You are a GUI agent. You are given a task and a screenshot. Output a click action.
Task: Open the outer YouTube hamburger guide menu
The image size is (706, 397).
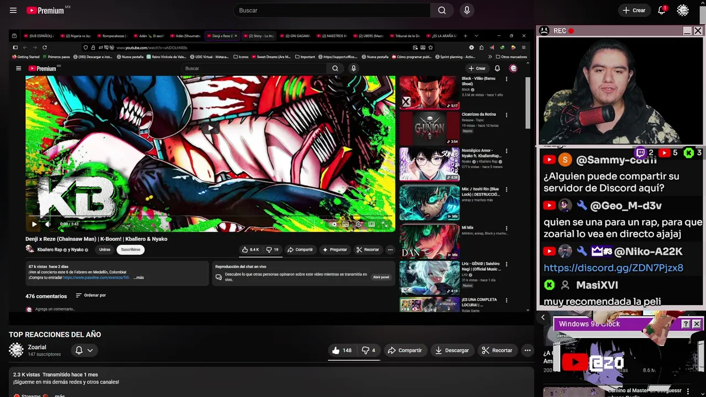pyautogui.click(x=13, y=10)
